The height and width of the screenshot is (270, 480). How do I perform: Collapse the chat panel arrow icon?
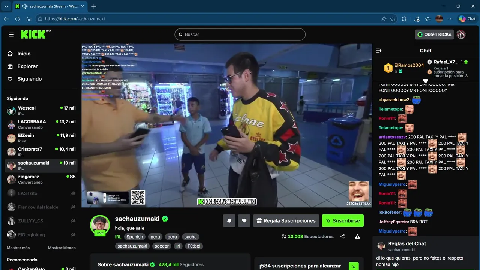click(x=379, y=51)
